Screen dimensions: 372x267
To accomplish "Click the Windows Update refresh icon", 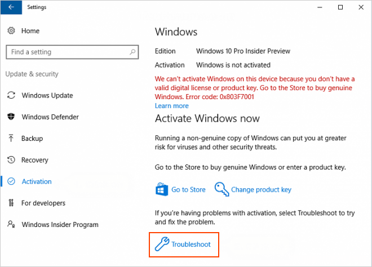I will [x=11, y=95].
